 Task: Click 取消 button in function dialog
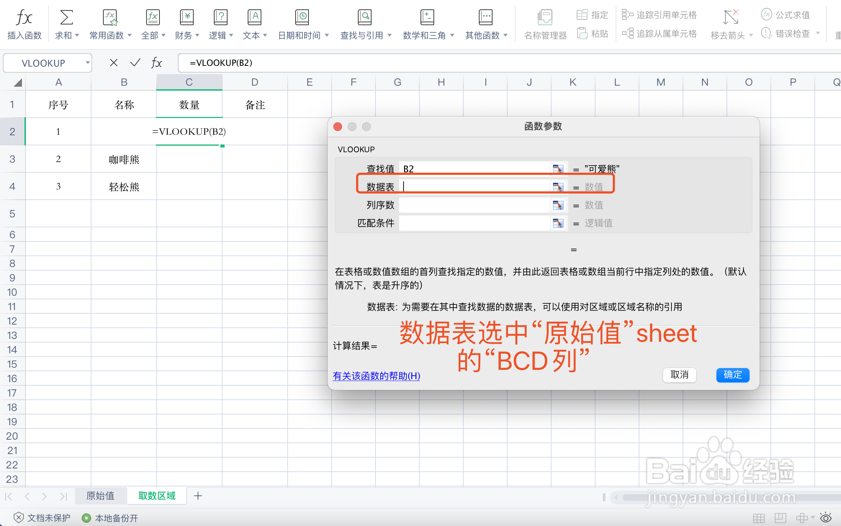(x=679, y=375)
